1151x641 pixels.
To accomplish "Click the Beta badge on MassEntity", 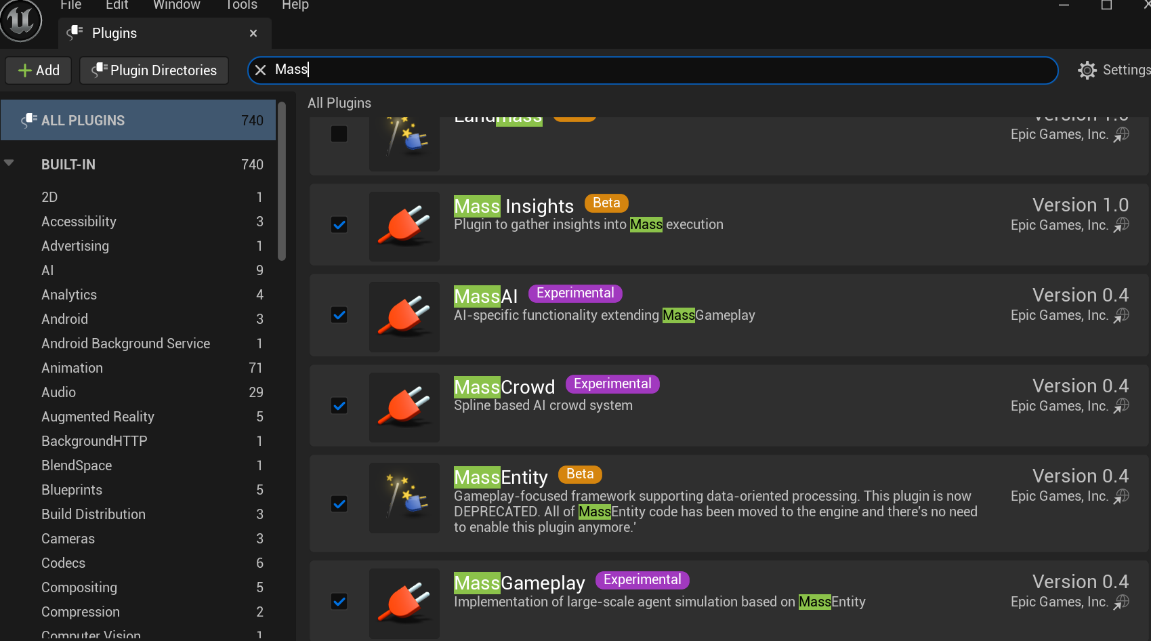I will [580, 474].
